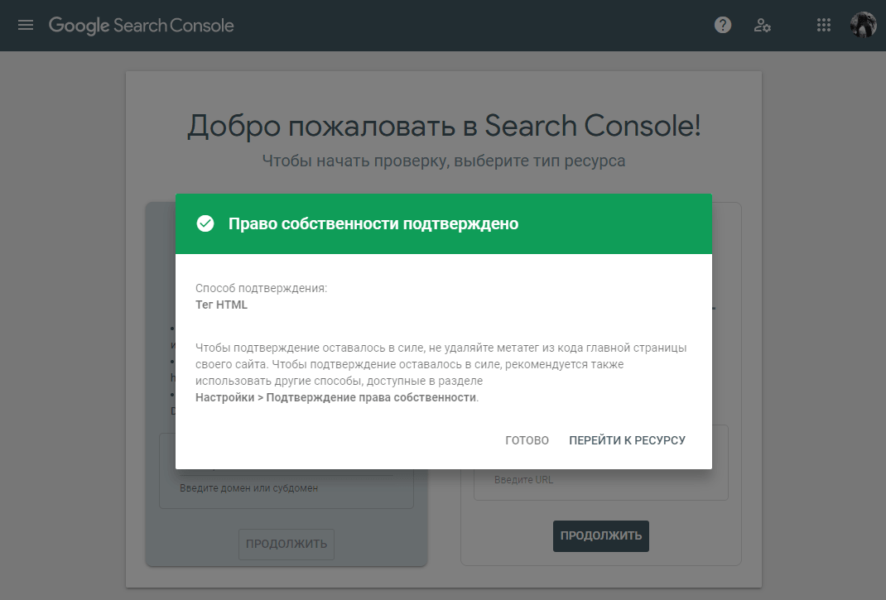Click 'Настройки > Подтверждение права собственности' text
Image resolution: width=886 pixels, height=600 pixels.
(335, 398)
